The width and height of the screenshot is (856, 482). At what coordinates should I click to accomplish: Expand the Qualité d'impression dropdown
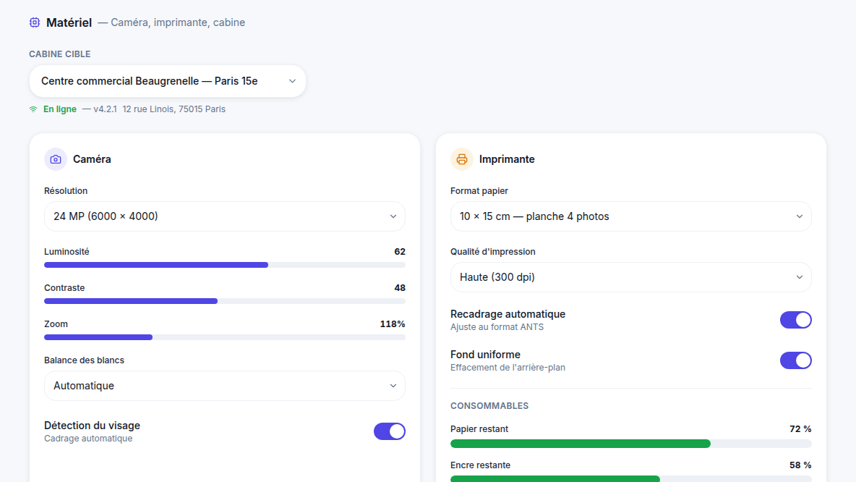(x=630, y=277)
